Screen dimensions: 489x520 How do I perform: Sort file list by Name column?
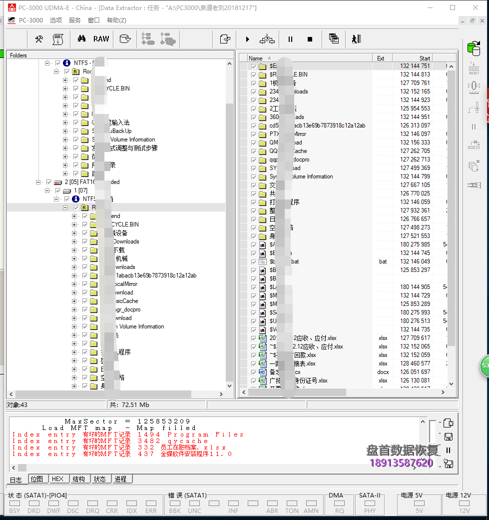[x=310, y=58]
